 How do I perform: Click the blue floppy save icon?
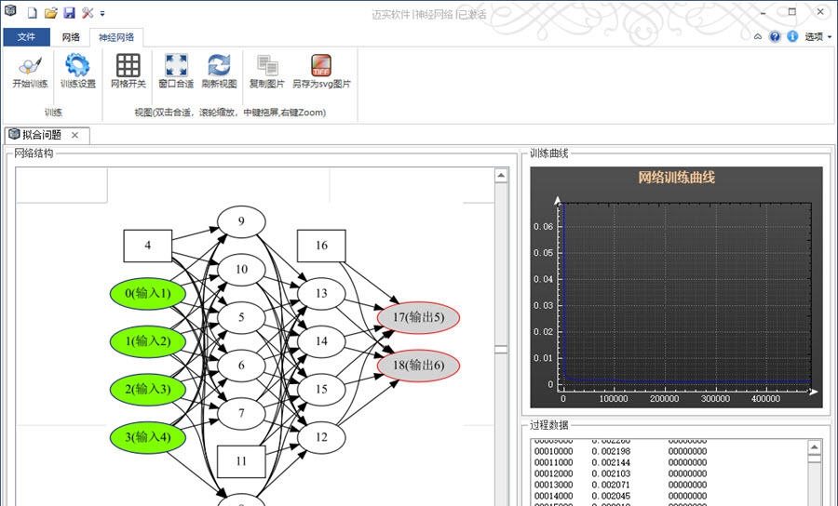pyautogui.click(x=69, y=13)
